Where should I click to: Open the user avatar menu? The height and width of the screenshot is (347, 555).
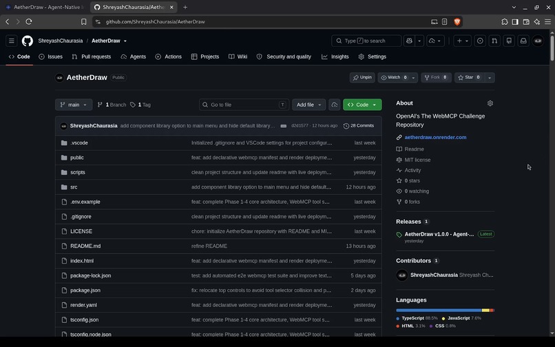click(x=538, y=41)
